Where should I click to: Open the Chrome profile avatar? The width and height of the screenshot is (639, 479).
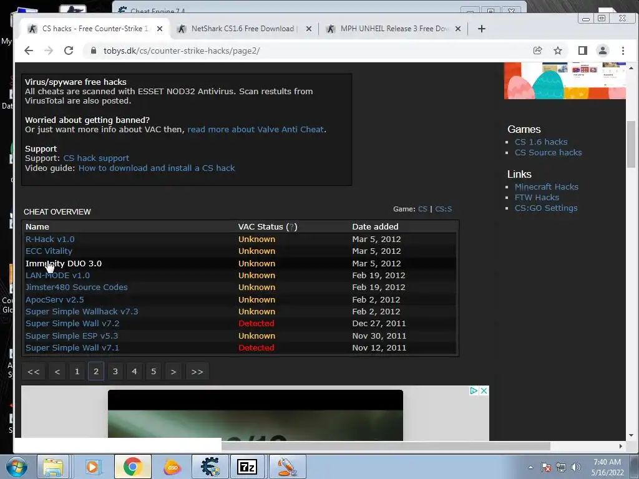[x=603, y=51]
